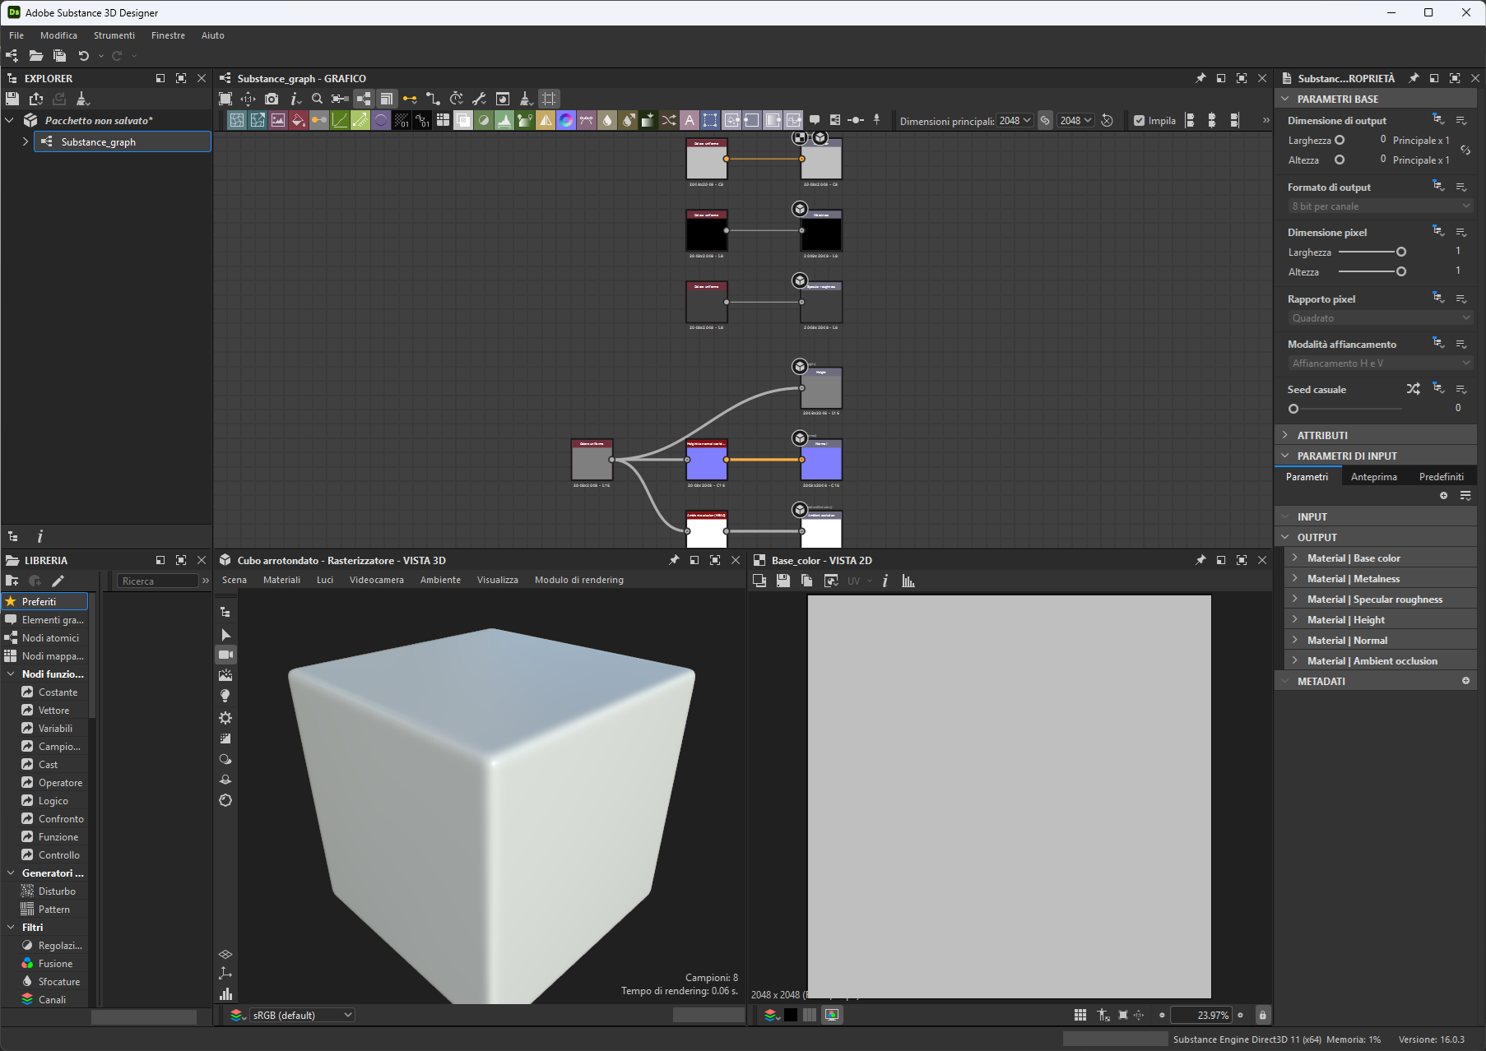This screenshot has height=1051, width=1486.
Task: Save the 2D view image with floppy icon
Action: click(782, 581)
